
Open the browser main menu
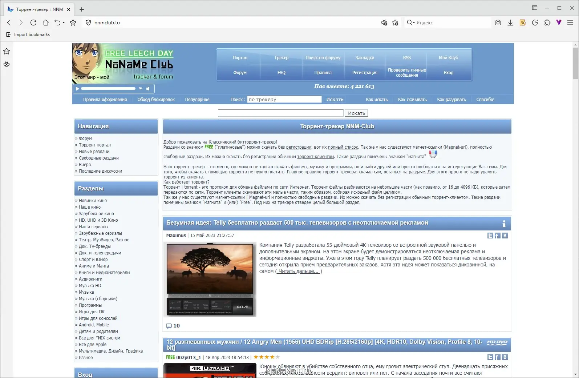tap(570, 23)
